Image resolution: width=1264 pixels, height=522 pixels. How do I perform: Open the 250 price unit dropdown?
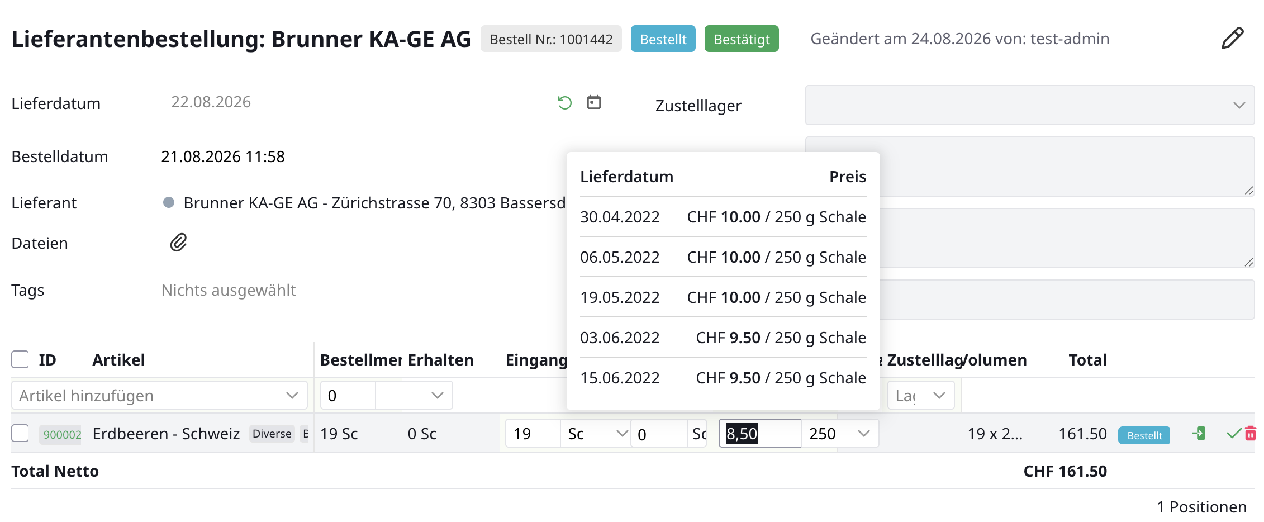pyautogui.click(x=840, y=434)
